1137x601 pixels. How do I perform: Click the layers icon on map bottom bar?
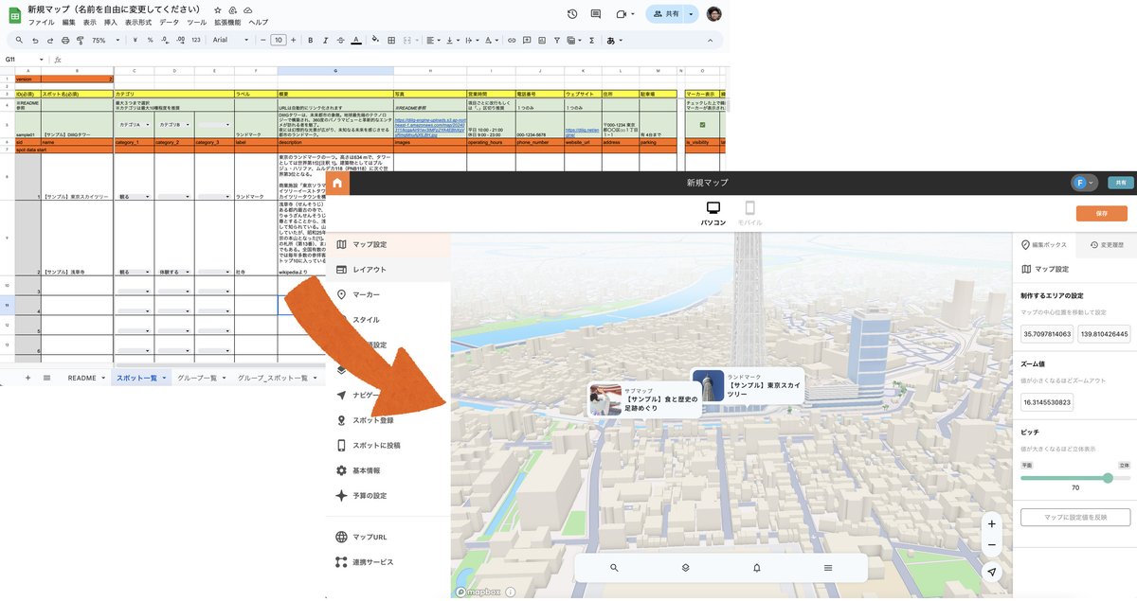click(x=685, y=568)
